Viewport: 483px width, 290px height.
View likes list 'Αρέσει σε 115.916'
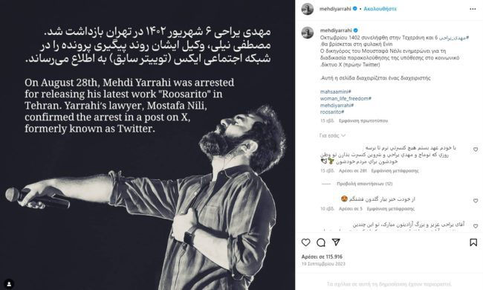(x=322, y=257)
